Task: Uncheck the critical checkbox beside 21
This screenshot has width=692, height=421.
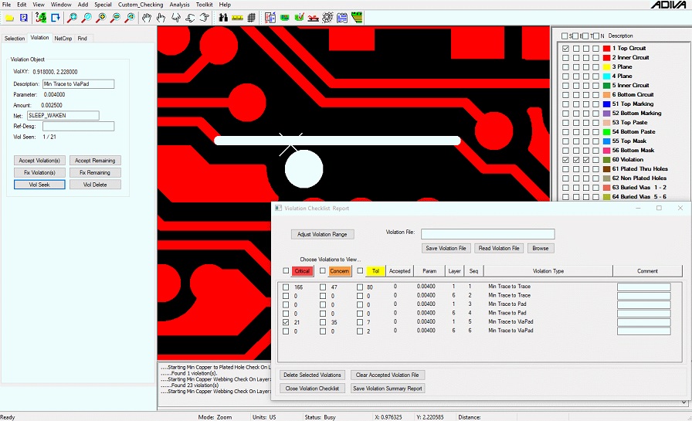Action: pos(286,322)
